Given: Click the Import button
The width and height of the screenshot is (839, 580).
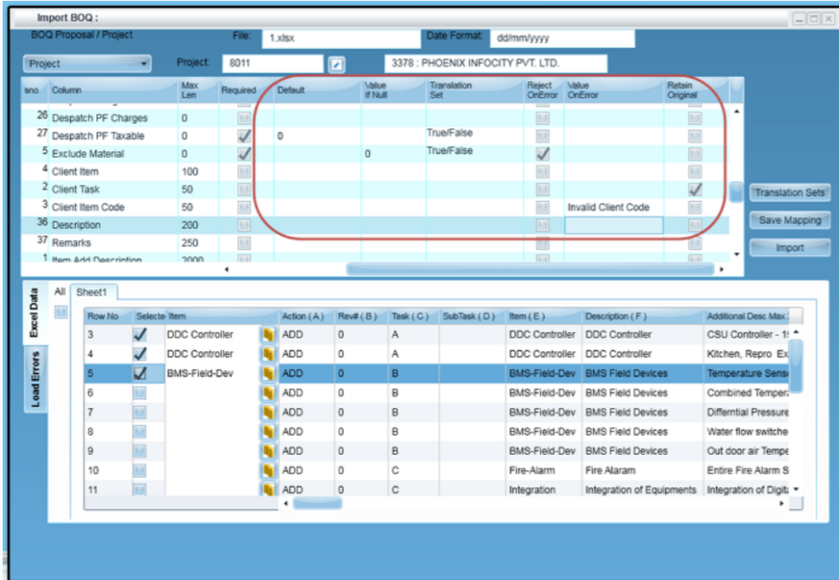Looking at the screenshot, I should click(x=790, y=248).
